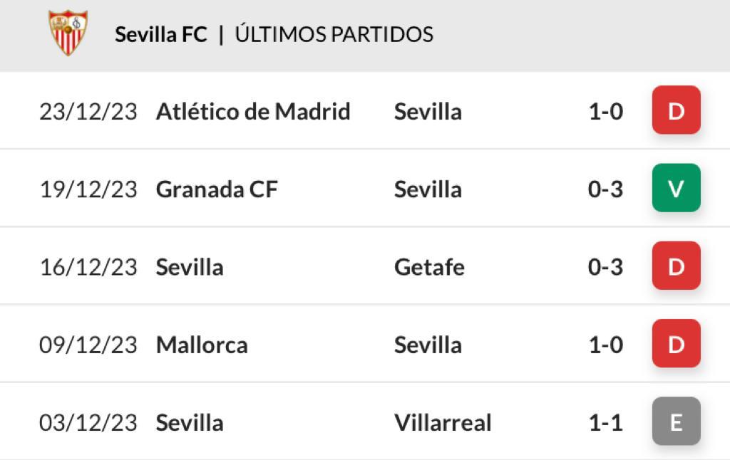Select the 1-1 score against Villarreal
This screenshot has width=730, height=460.
tap(606, 423)
